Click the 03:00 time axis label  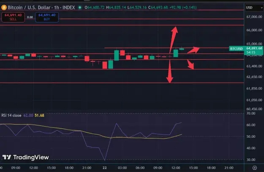coord(122,168)
